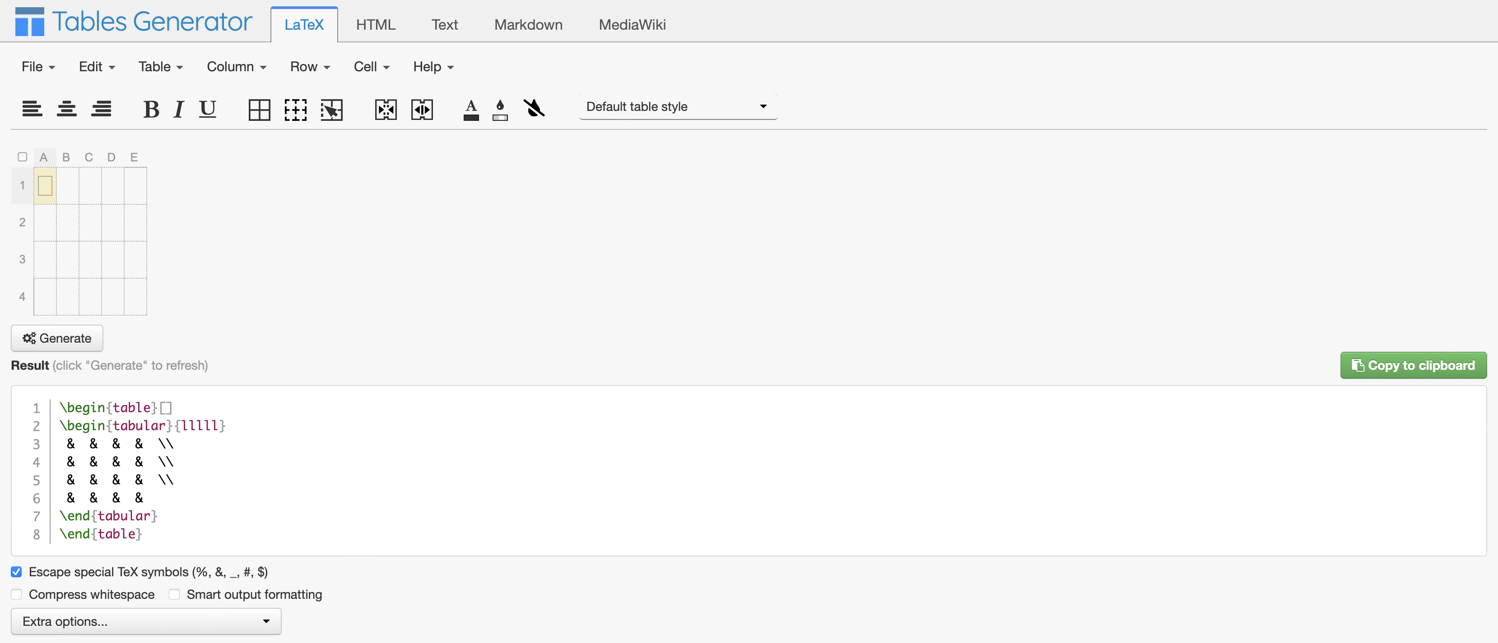
Task: Select column C header
Action: click(89, 157)
